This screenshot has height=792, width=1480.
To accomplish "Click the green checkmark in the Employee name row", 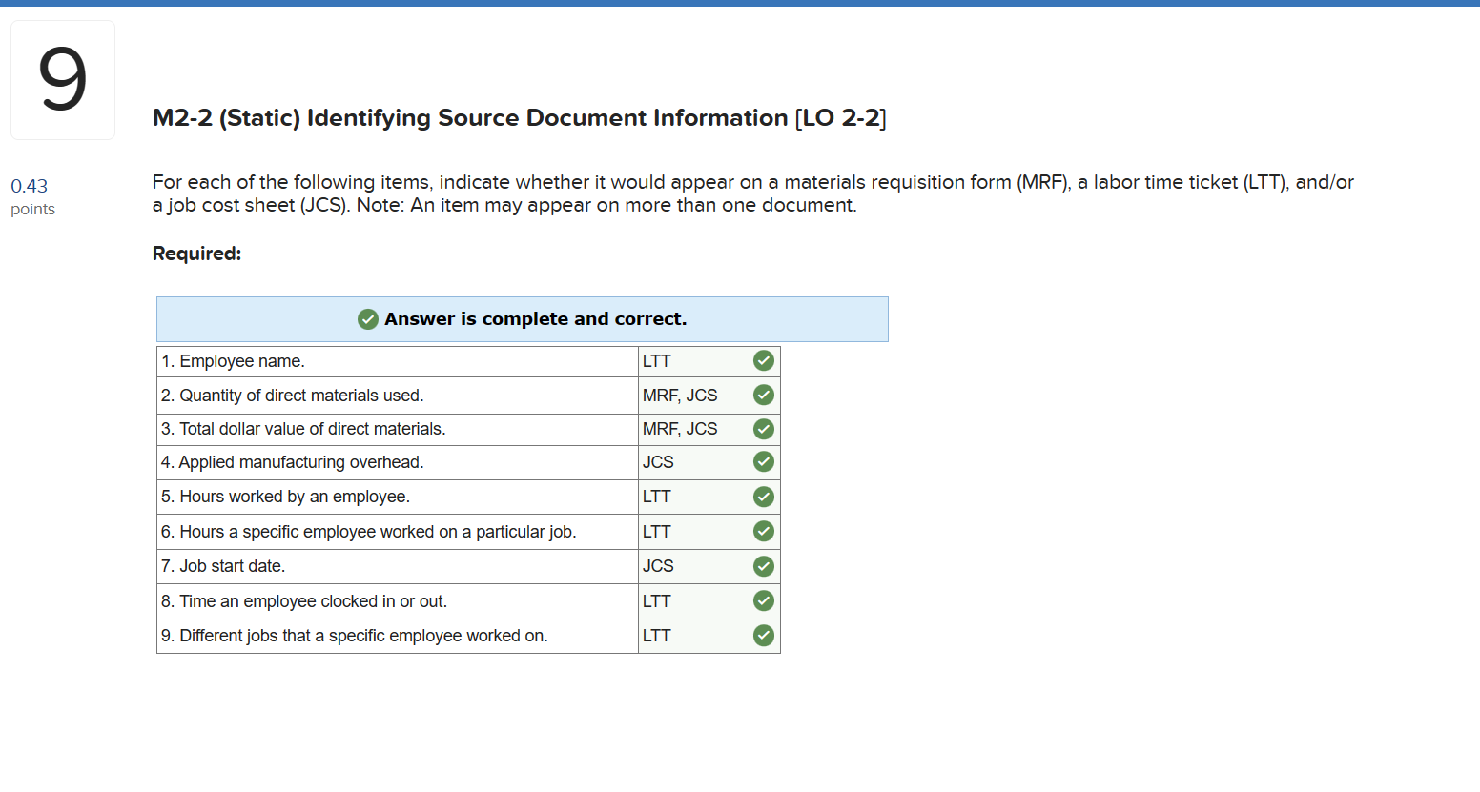I will click(764, 360).
